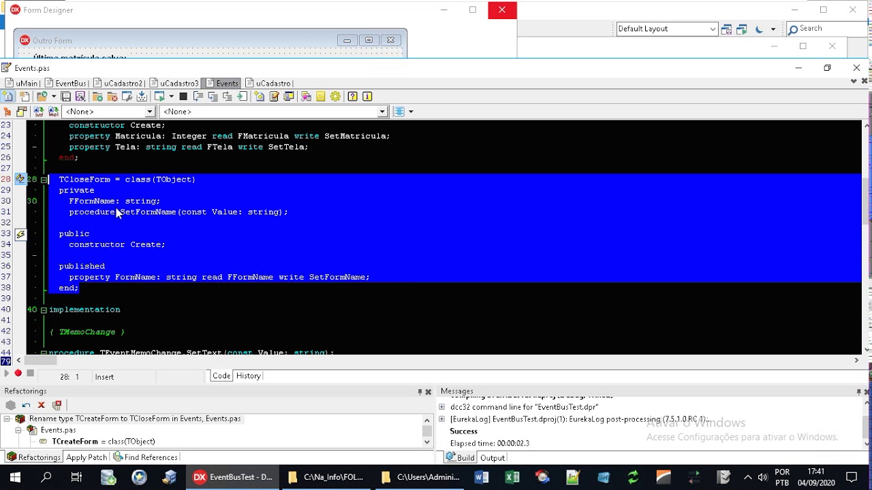Open Windows Start menu

15,477
